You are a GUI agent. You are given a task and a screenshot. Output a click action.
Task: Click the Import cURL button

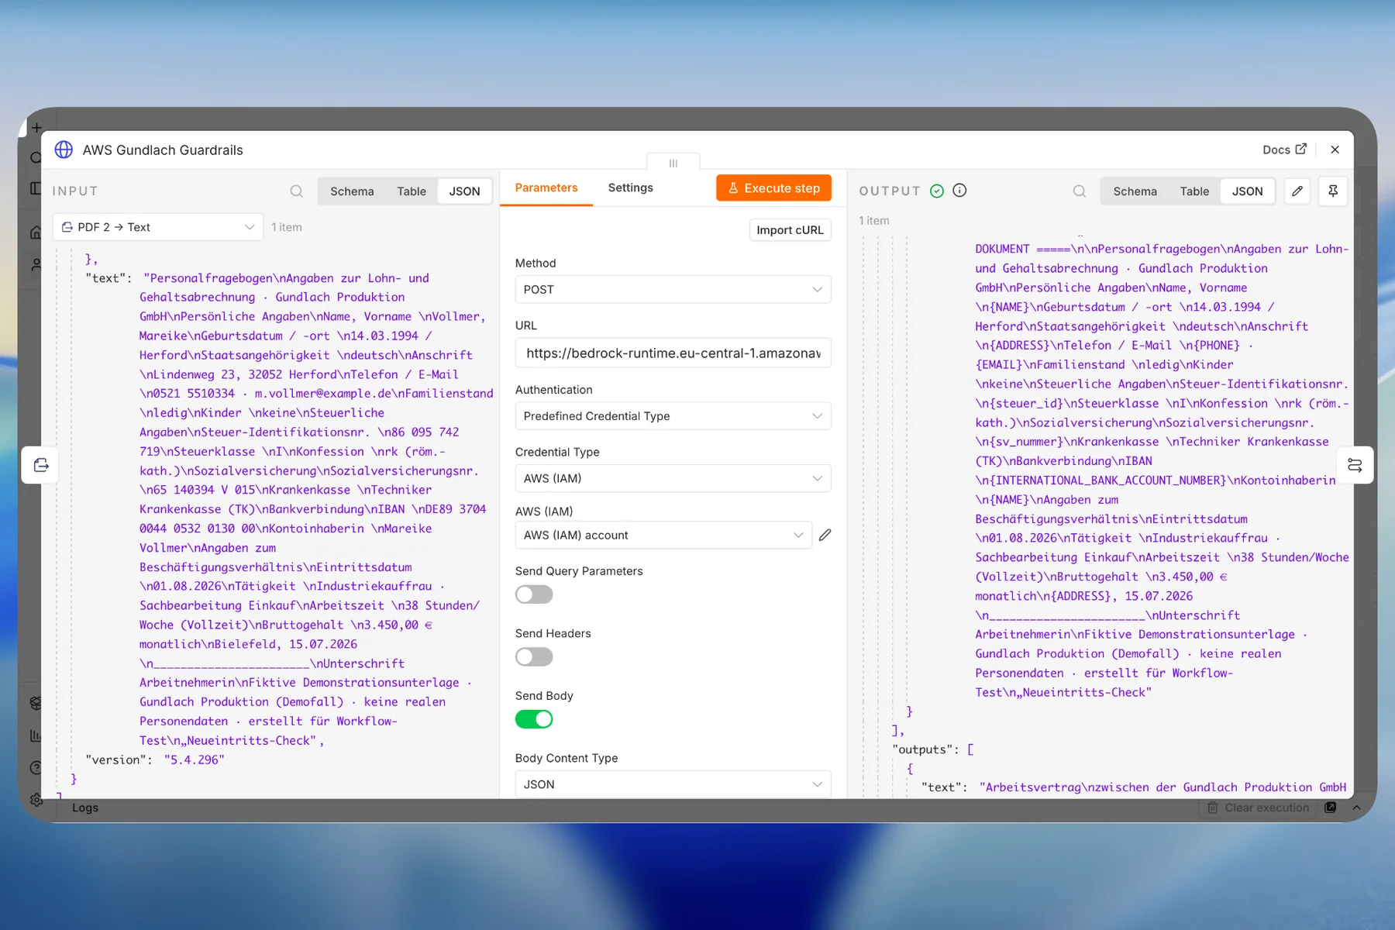(x=790, y=230)
